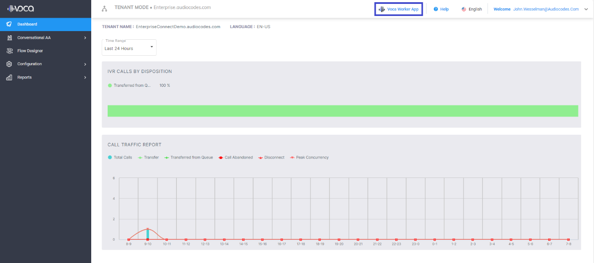Toggle the Peak Concurrency legend series
This screenshot has height=263, width=594.
pos(309,158)
